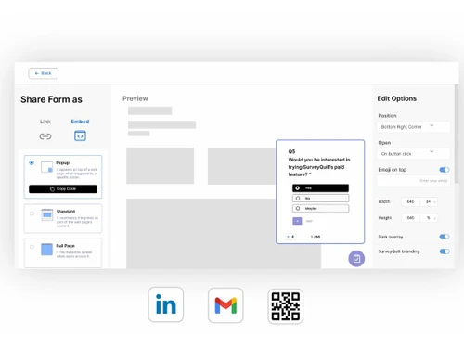Click the Standard layout thumbnail icon
The width and height of the screenshot is (464, 348).
tap(46, 214)
